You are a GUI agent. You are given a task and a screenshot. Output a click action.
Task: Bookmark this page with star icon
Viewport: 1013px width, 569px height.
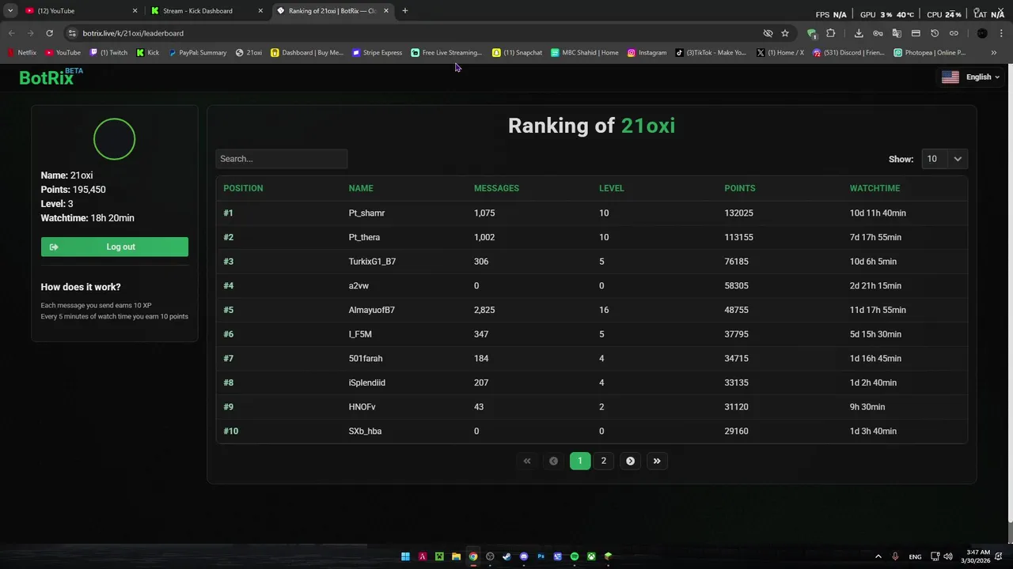click(785, 33)
